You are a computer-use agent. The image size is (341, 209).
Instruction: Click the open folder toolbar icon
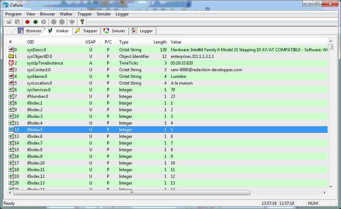[x=9, y=22]
